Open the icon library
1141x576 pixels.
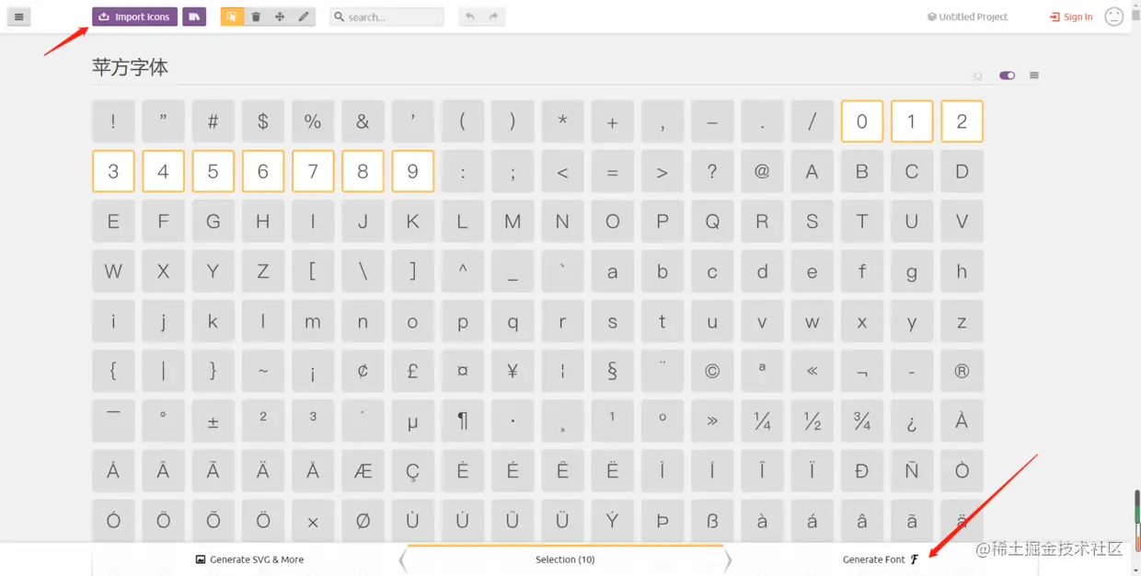pyautogui.click(x=193, y=17)
